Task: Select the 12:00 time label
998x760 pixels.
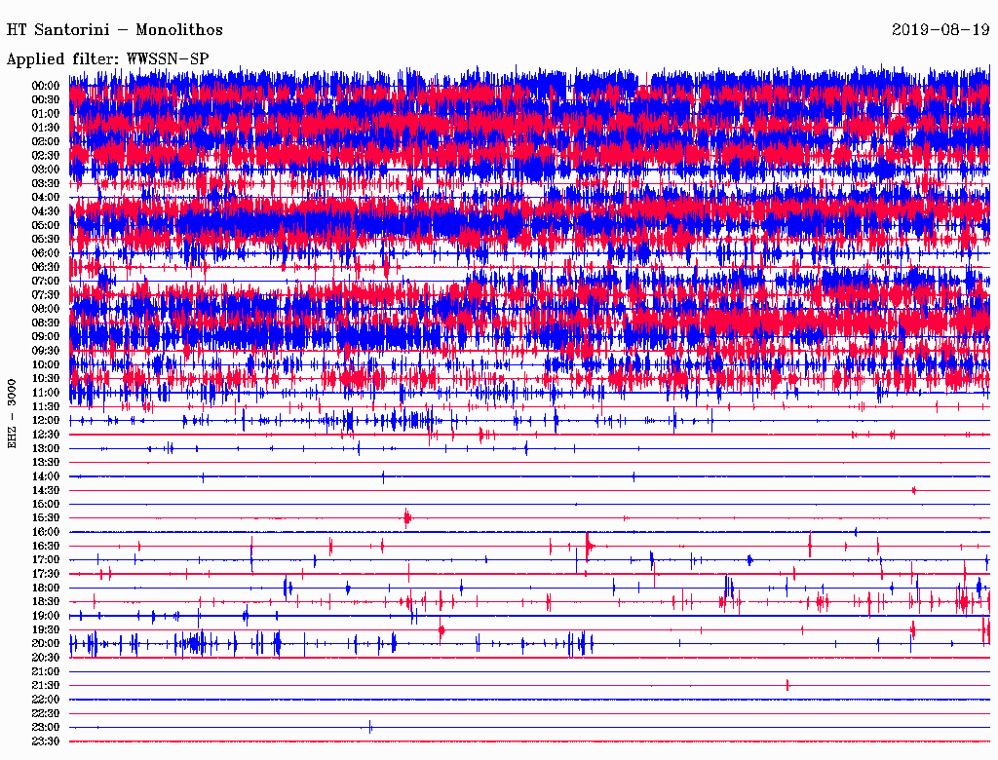Action: (46, 421)
